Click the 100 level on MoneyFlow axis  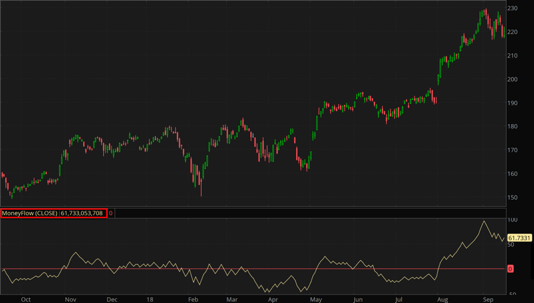pyautogui.click(x=513, y=220)
